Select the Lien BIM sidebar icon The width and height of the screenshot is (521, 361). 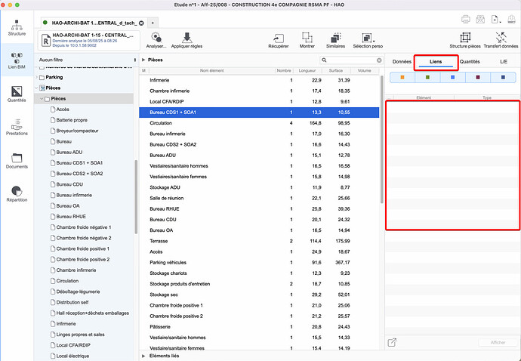17,60
